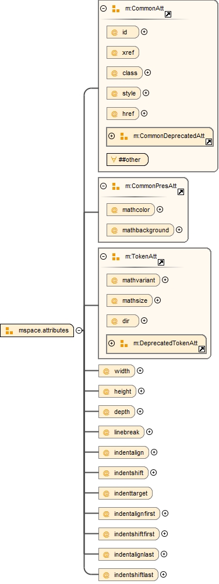
Task: Click the ##other wildcard icon
Action: pos(114,160)
